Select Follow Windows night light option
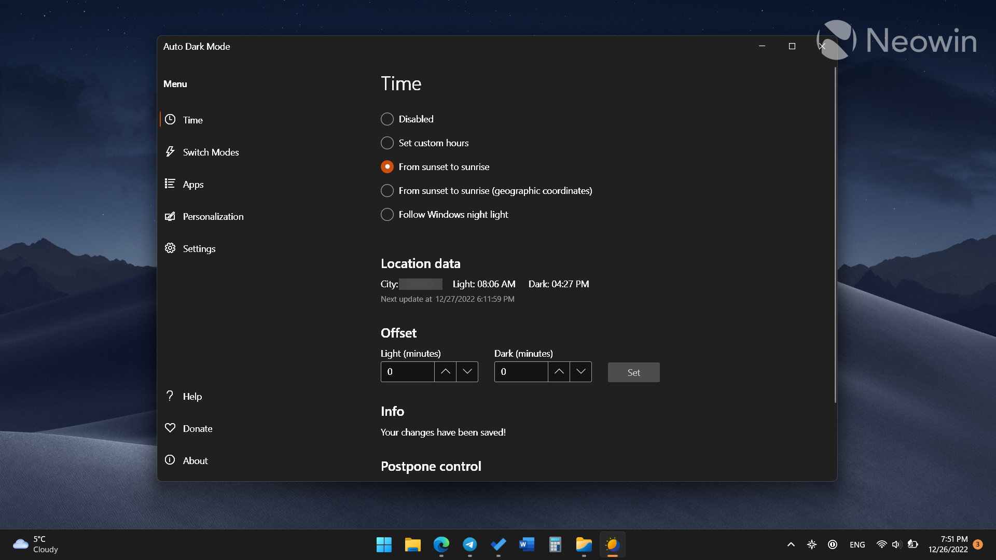Image resolution: width=996 pixels, height=560 pixels. pos(386,214)
